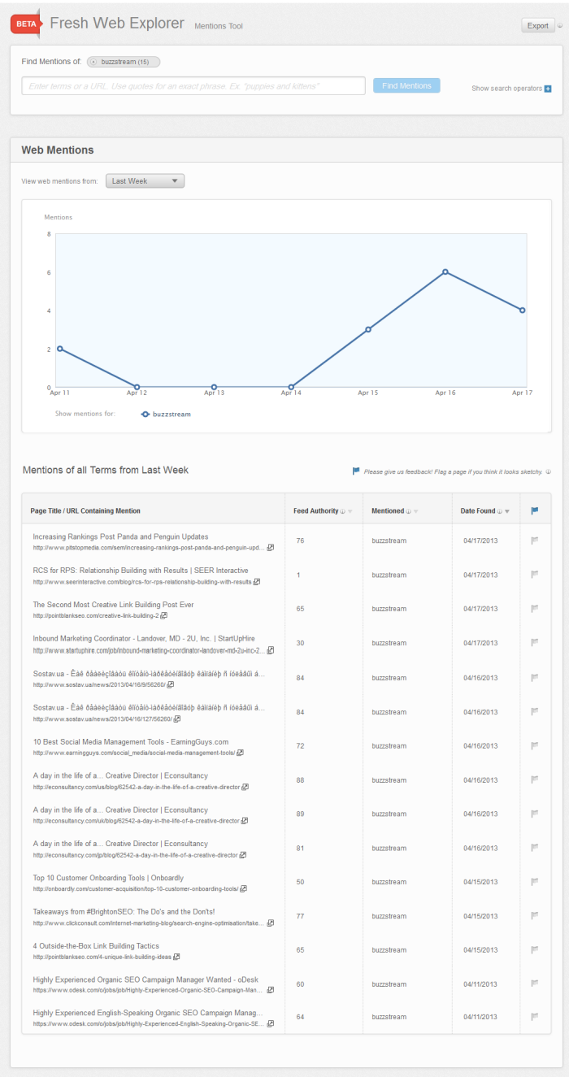Click Feed Authority value 89
This screenshot has width=569, height=1077.
pos(300,814)
